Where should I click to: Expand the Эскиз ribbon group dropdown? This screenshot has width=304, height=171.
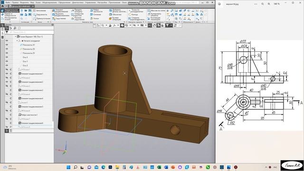(x=48, y=22)
